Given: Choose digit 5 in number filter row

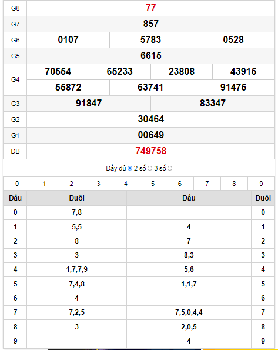Looking at the screenshot, I should pyautogui.click(x=153, y=184).
